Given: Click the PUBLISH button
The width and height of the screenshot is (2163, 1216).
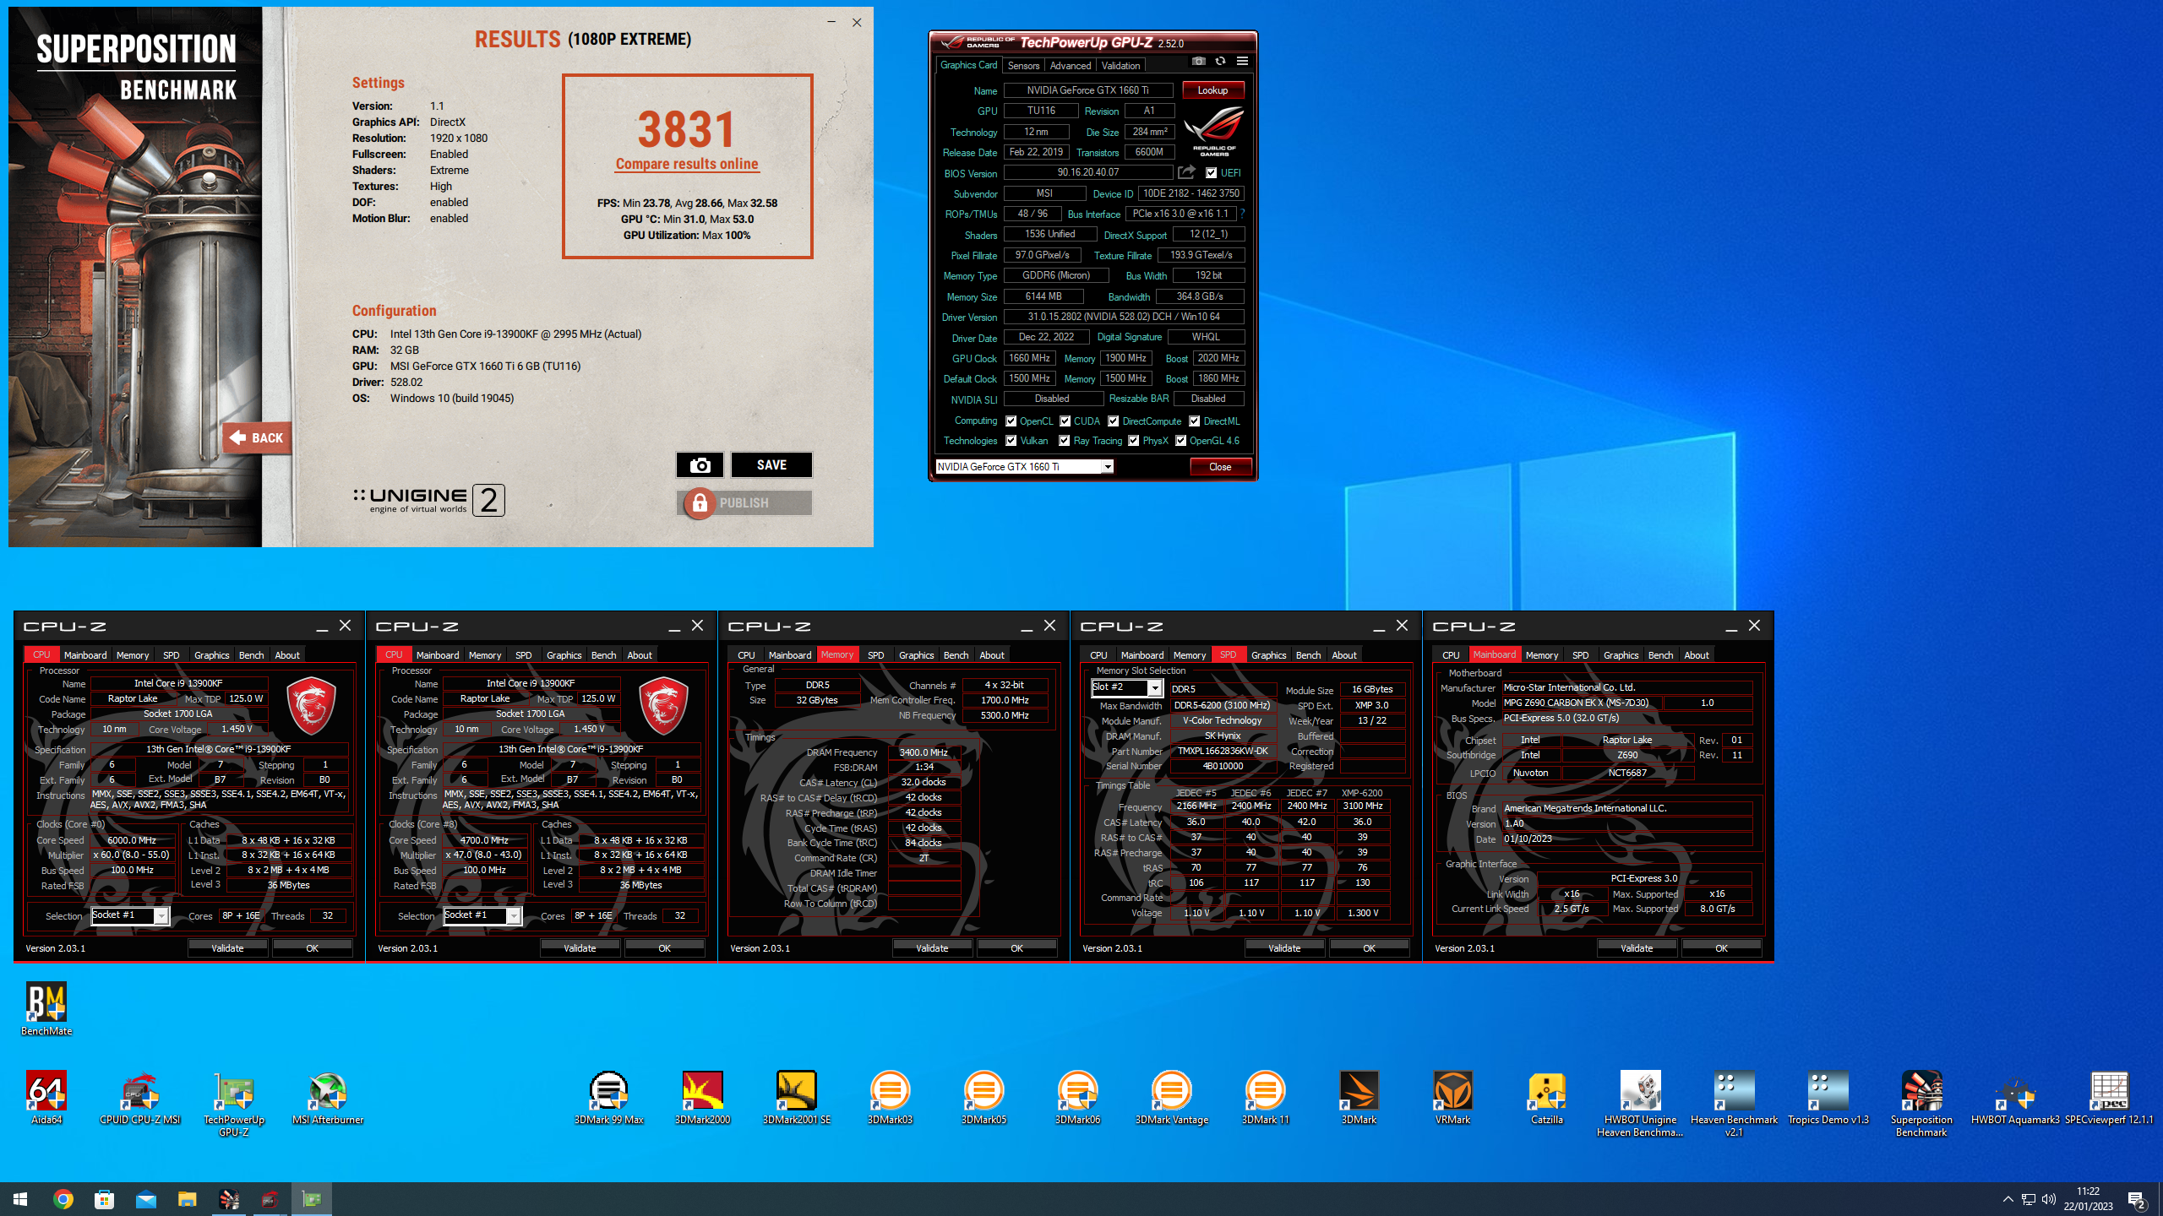Looking at the screenshot, I should (x=744, y=503).
